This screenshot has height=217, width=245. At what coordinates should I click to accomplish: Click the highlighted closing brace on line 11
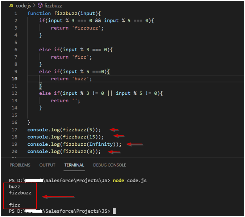41,86
